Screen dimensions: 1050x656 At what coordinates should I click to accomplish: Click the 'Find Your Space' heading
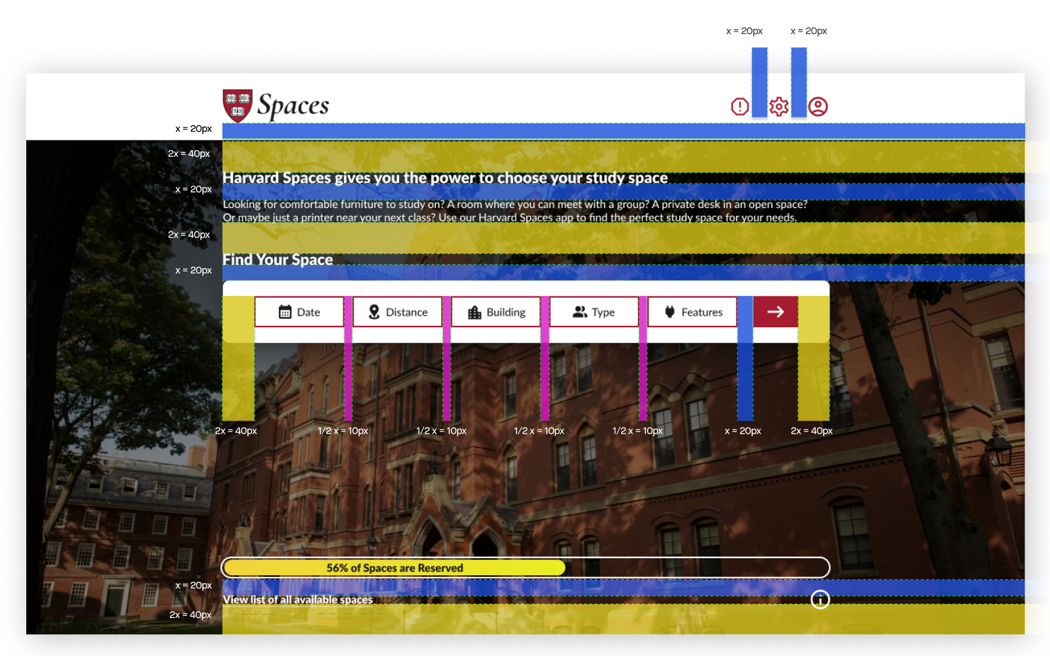pyautogui.click(x=278, y=260)
